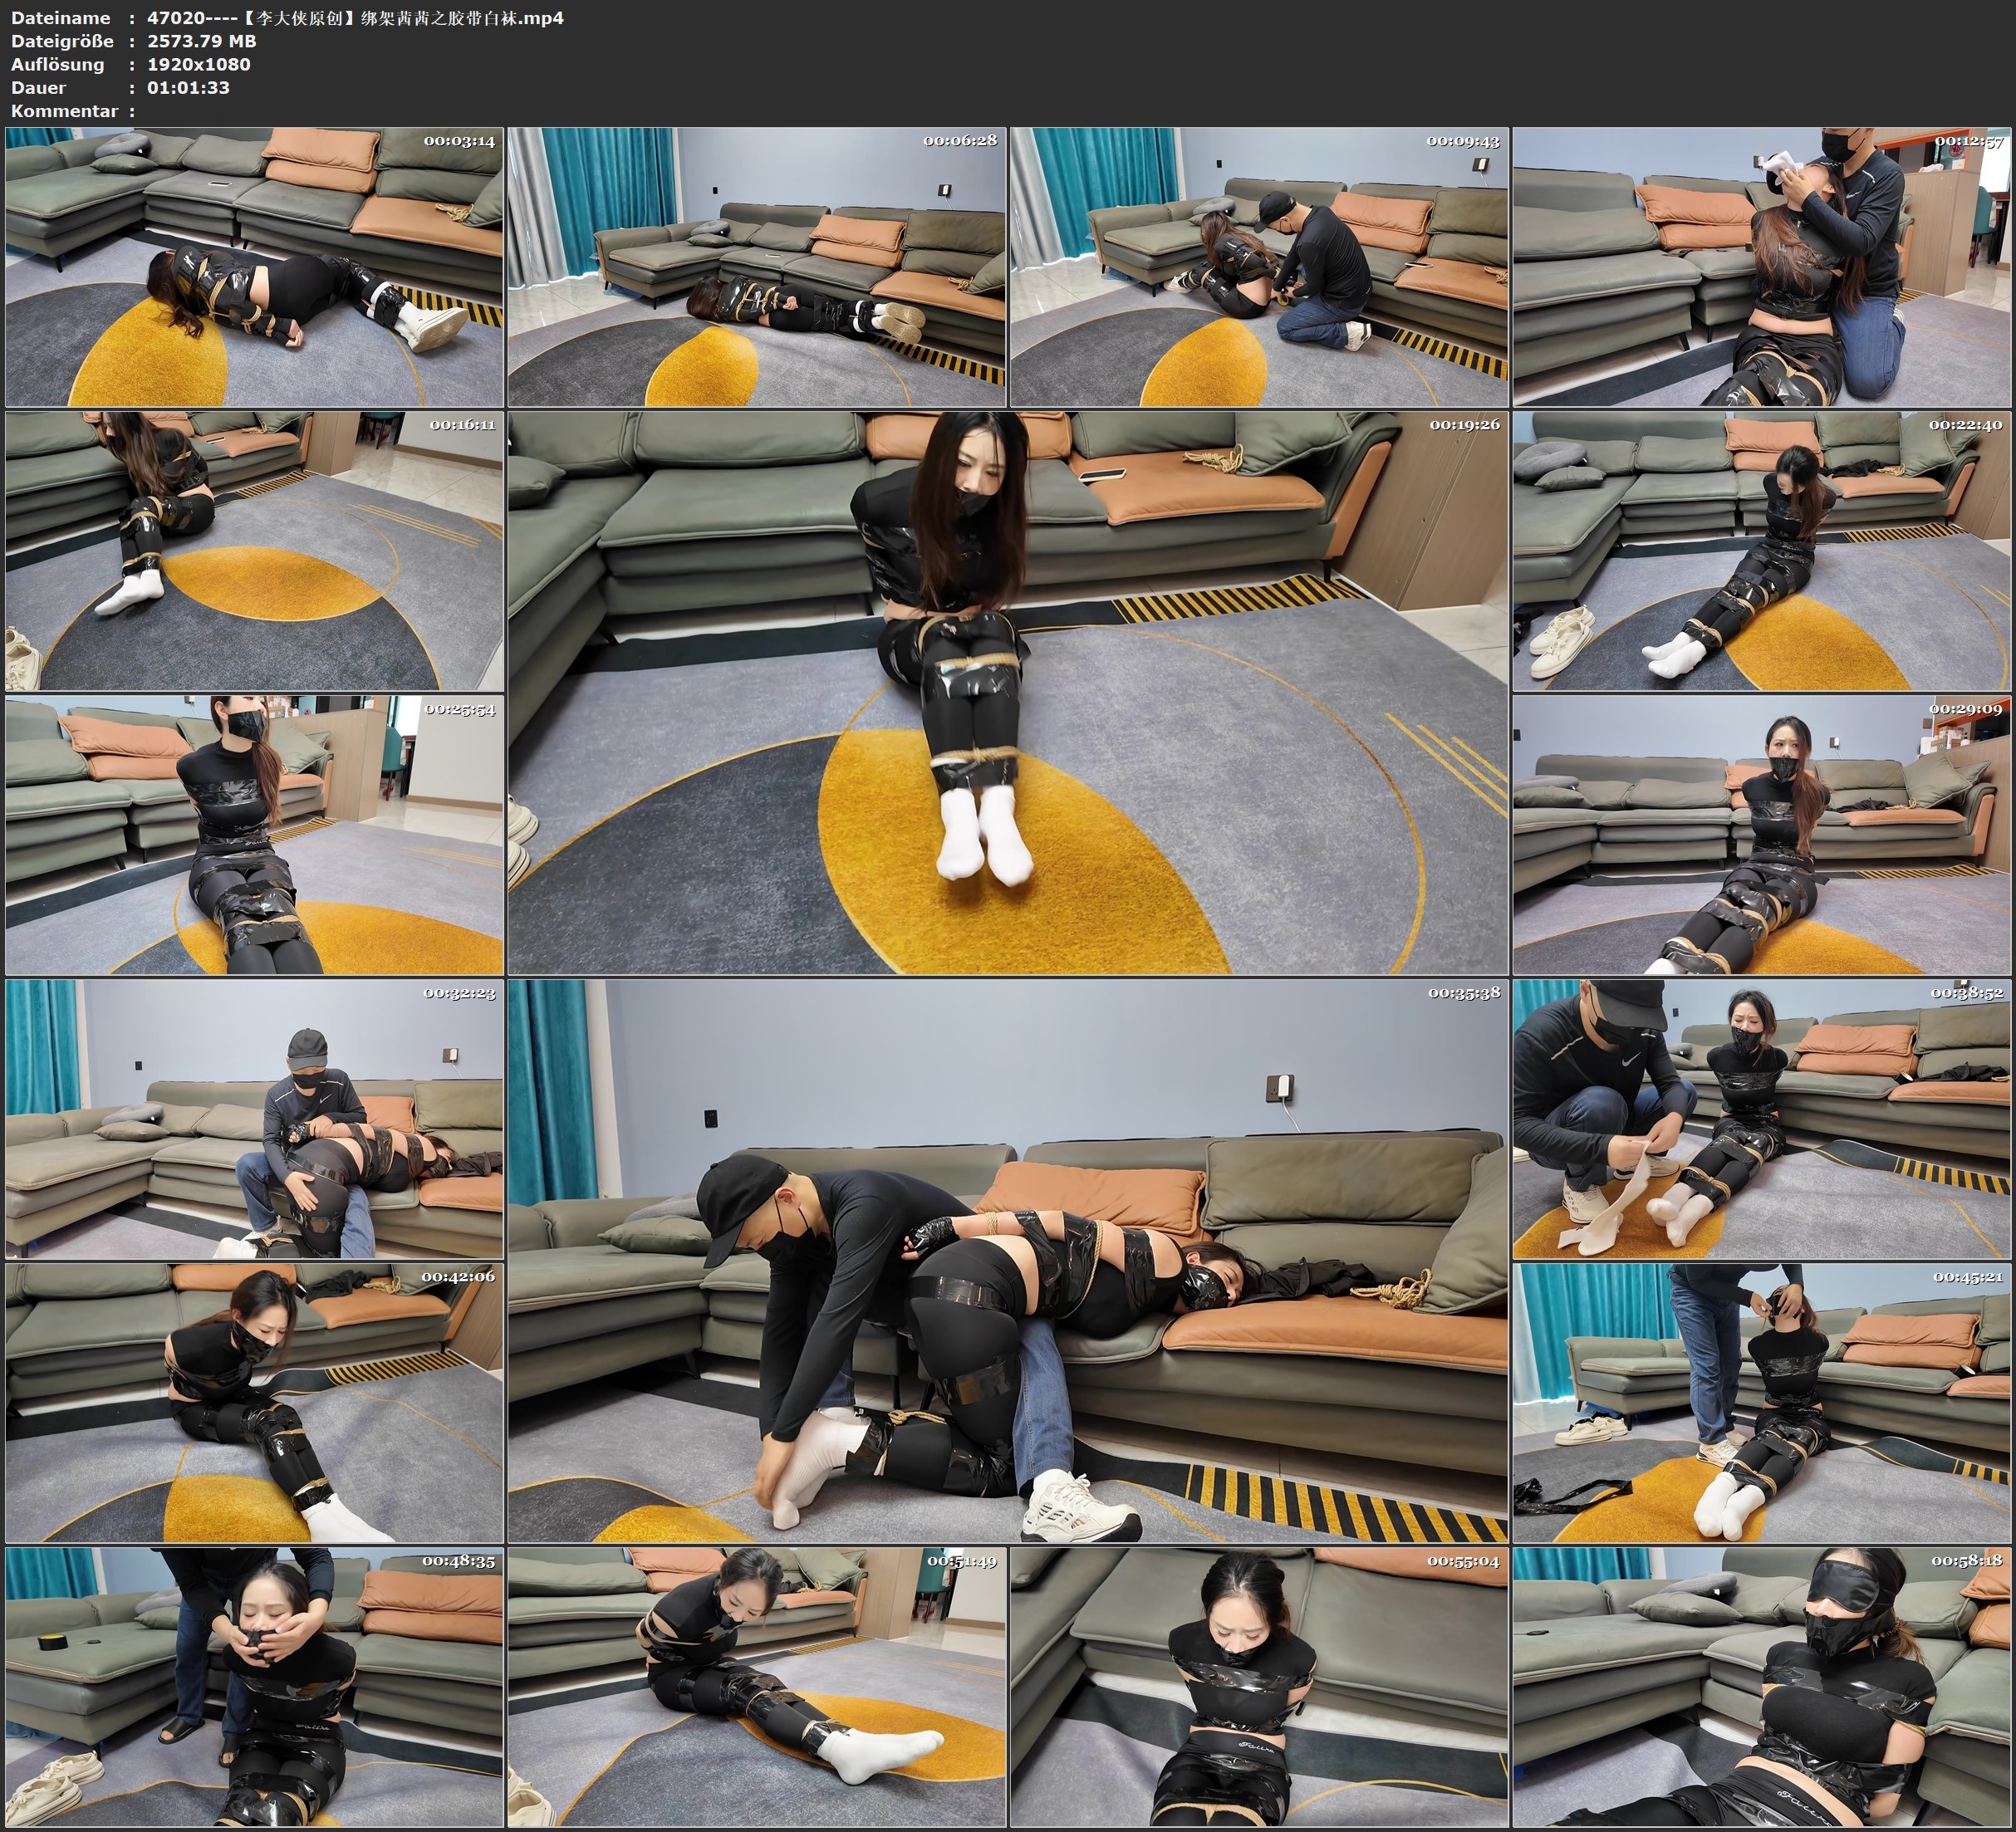2016x1832 pixels.
Task: Open the frame stamped 00:42:06
Action: (254, 1403)
